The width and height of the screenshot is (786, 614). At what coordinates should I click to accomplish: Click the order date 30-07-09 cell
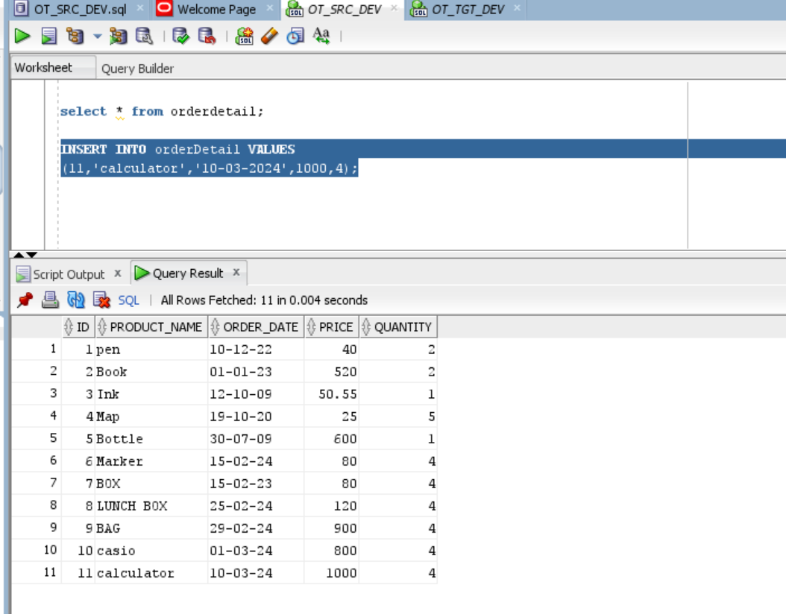(x=256, y=439)
